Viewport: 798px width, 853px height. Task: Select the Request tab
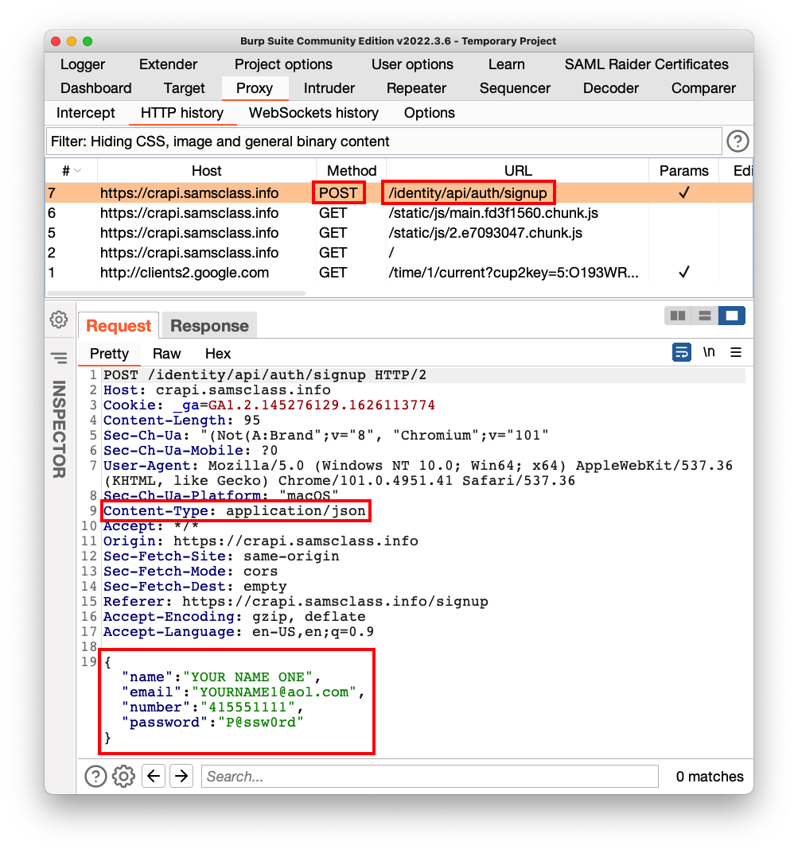coord(119,326)
